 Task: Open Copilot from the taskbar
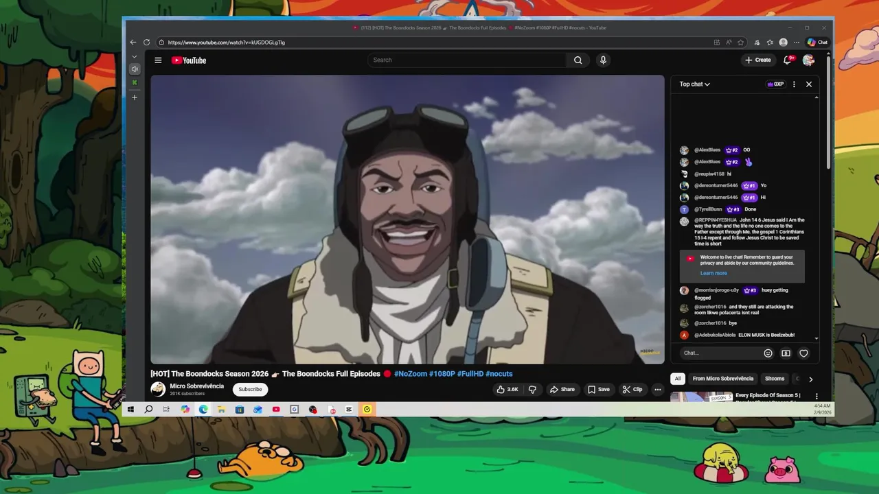pos(185,410)
